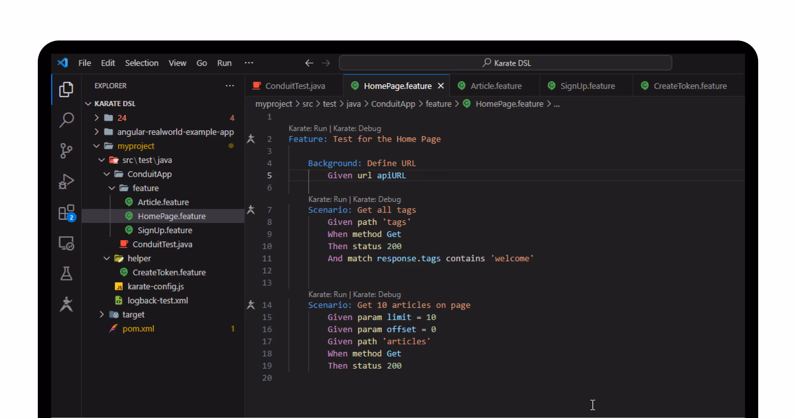
Task: Click the Karate DSL command search box
Action: coord(505,63)
